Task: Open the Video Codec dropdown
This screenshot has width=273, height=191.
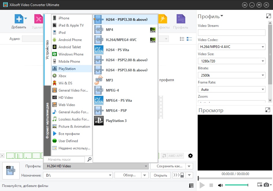Action: coord(231,47)
